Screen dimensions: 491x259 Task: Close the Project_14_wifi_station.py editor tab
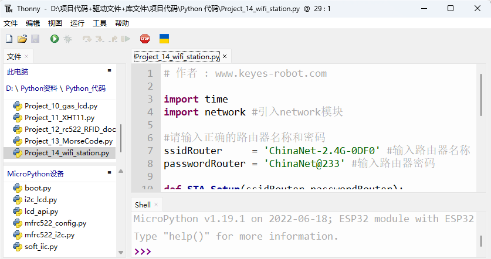click(225, 57)
